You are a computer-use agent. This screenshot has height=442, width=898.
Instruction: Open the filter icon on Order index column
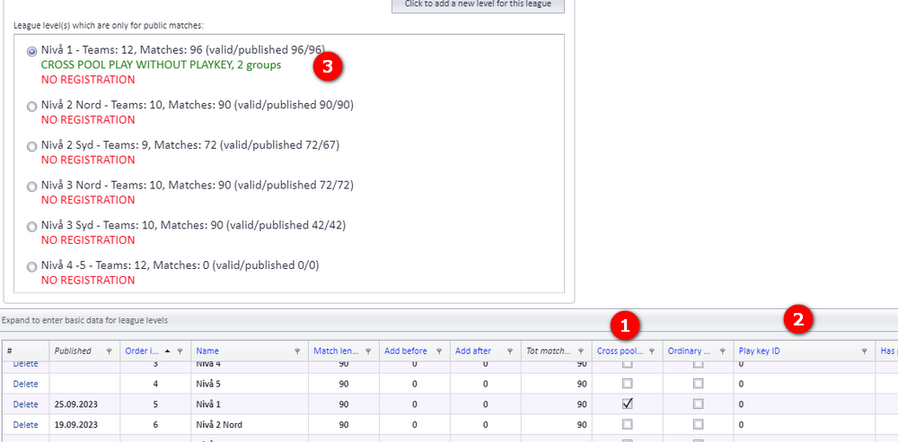(x=180, y=351)
